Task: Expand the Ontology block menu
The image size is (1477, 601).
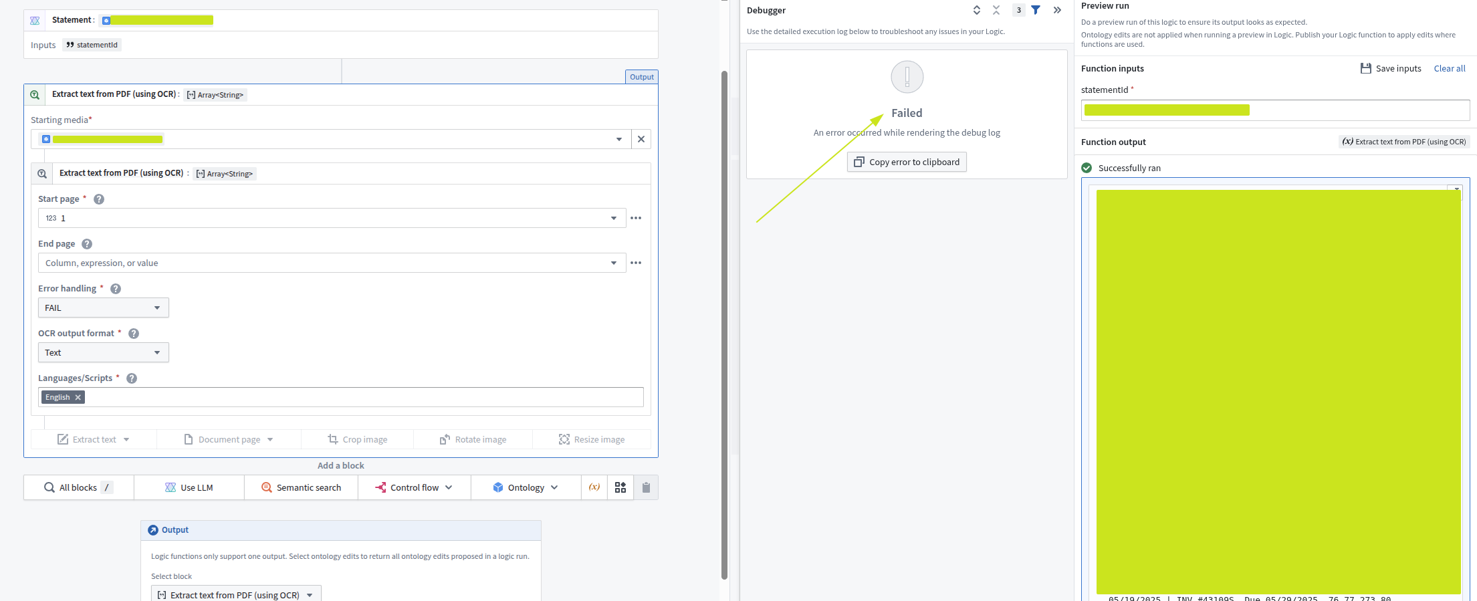Action: click(526, 487)
